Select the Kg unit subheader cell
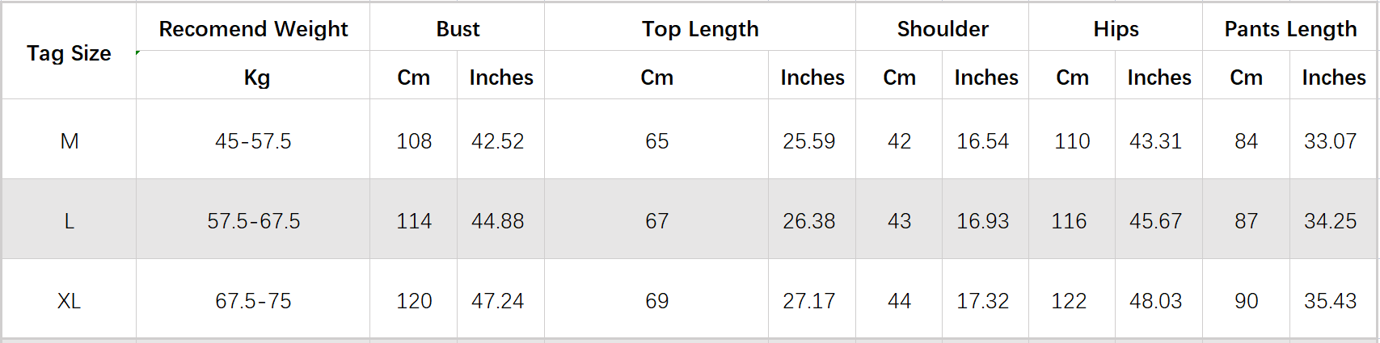Viewport: 1380px width, 343px height. pyautogui.click(x=256, y=77)
